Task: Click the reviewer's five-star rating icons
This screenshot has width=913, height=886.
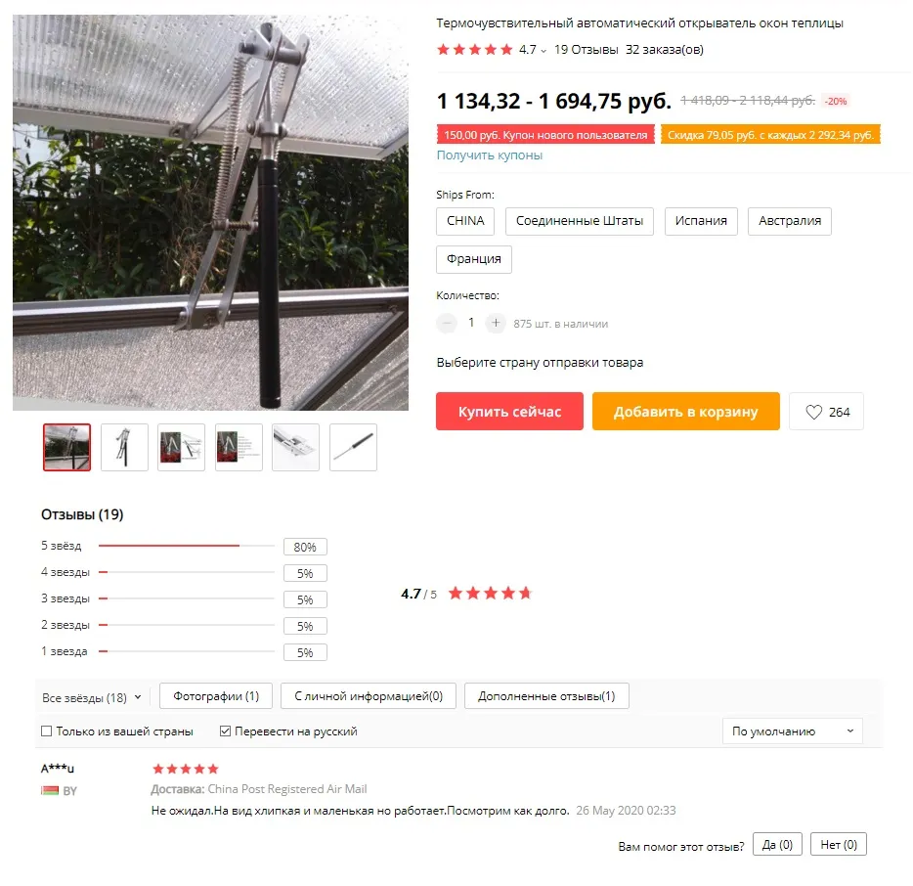Action: (x=185, y=769)
